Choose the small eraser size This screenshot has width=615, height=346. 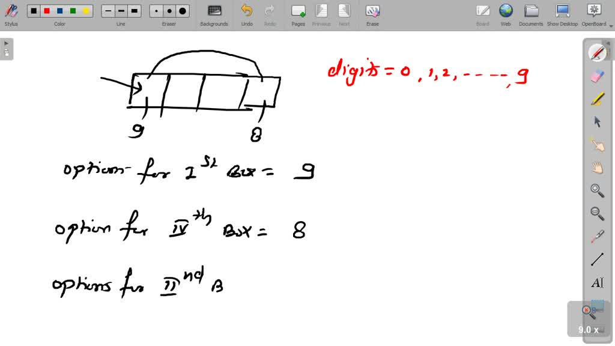157,11
